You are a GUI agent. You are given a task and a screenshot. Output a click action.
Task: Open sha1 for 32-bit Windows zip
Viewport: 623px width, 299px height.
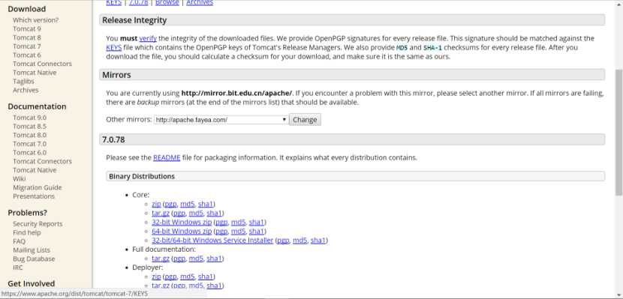[256, 222]
